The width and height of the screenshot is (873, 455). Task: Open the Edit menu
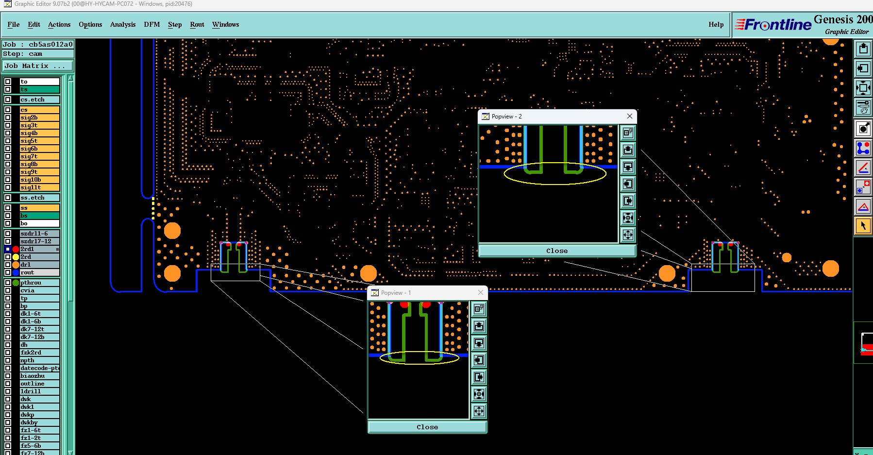pos(34,24)
